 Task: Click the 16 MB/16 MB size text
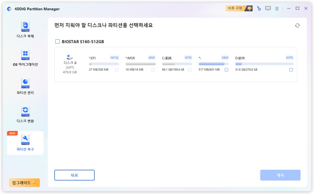(134, 70)
